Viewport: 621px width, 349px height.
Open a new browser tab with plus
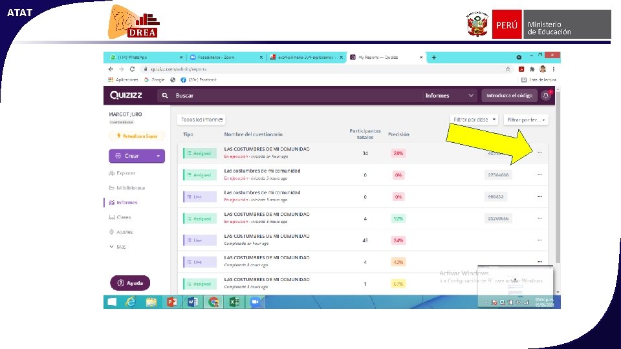[x=433, y=58]
